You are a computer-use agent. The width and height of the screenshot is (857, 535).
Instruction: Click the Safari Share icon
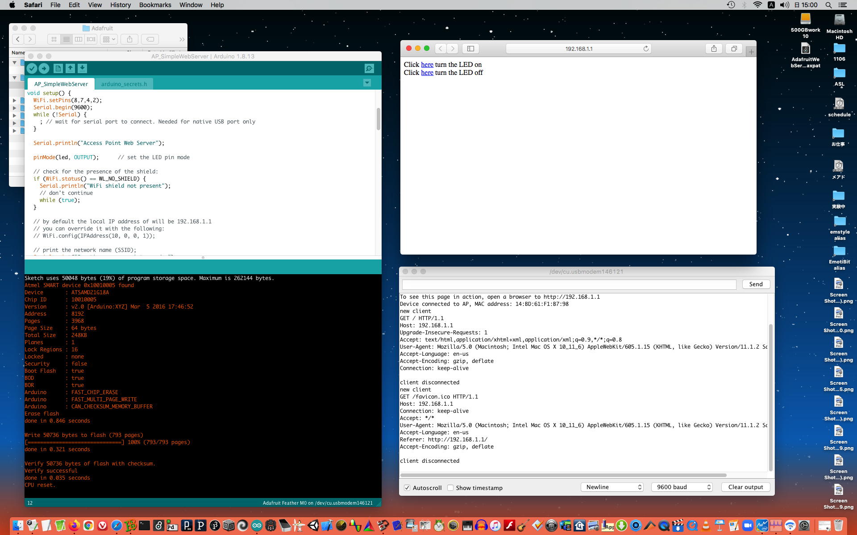point(714,49)
